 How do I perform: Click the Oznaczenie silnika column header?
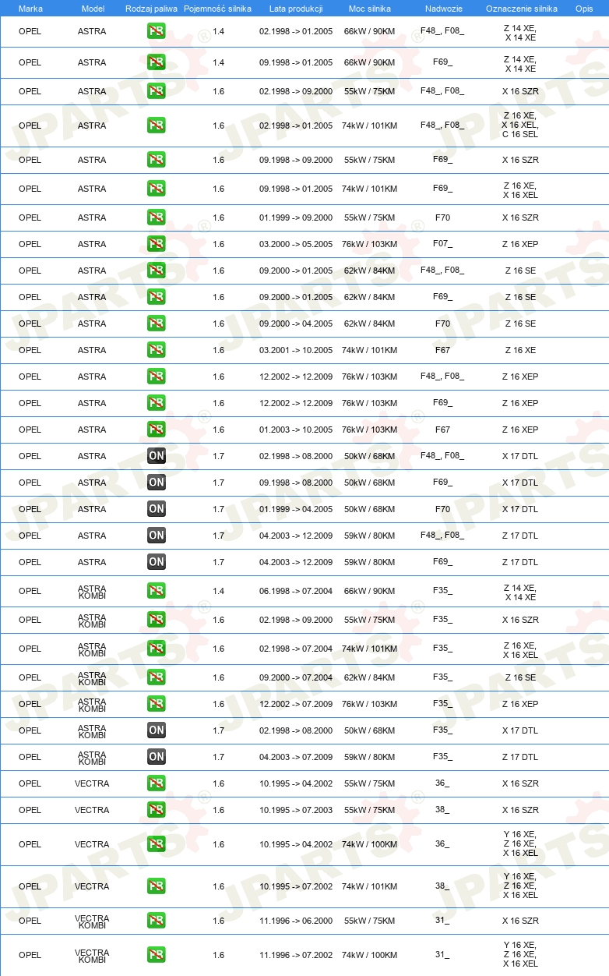pos(521,8)
